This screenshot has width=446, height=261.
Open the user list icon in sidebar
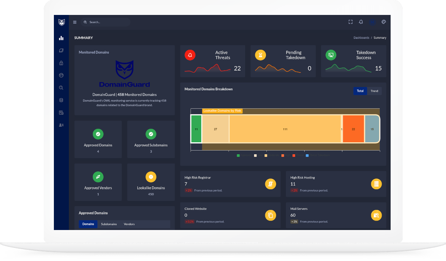click(x=61, y=125)
